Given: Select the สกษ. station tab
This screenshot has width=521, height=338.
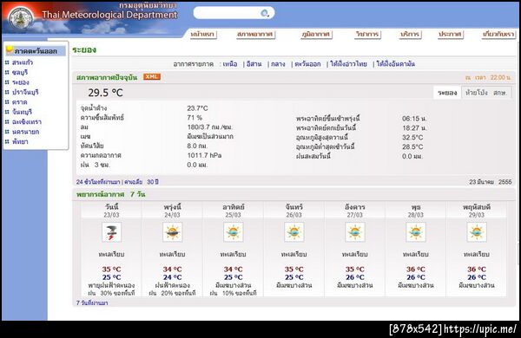Looking at the screenshot, I should tap(500, 93).
